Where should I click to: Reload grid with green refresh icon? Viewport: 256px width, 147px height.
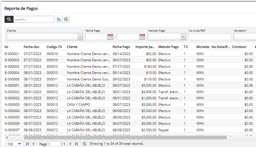[84, 144]
